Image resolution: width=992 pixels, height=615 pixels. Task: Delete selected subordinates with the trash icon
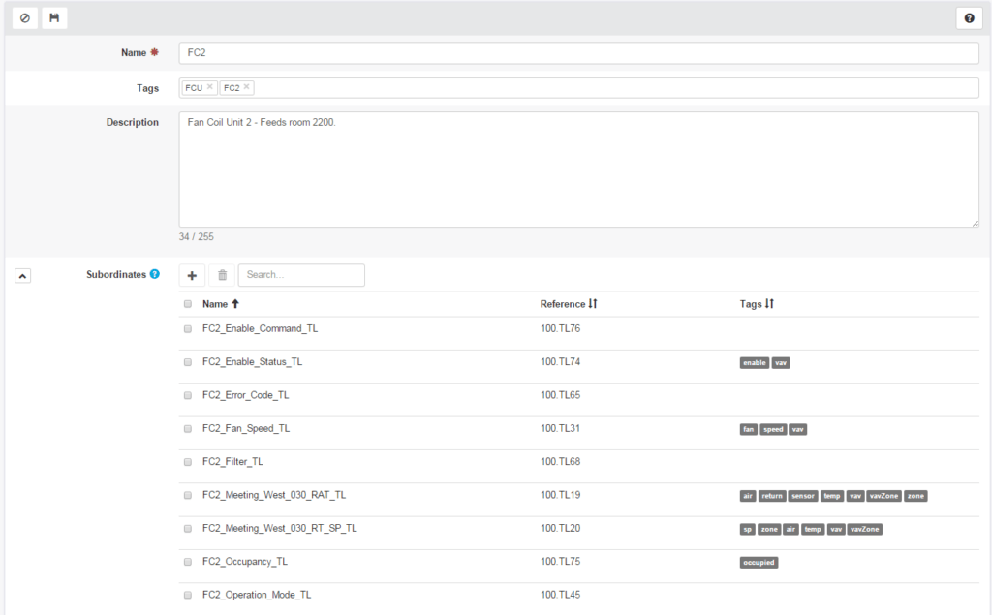tap(222, 275)
